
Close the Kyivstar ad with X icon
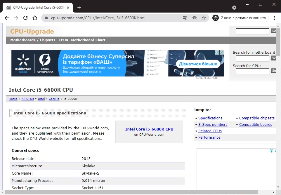(x=222, y=53)
